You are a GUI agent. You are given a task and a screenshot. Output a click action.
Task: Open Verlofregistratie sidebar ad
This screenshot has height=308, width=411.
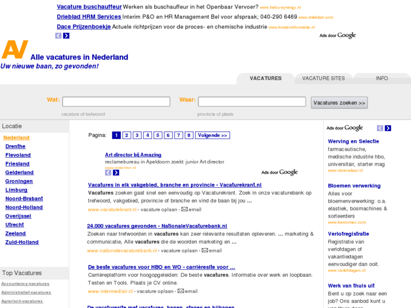[348, 234]
